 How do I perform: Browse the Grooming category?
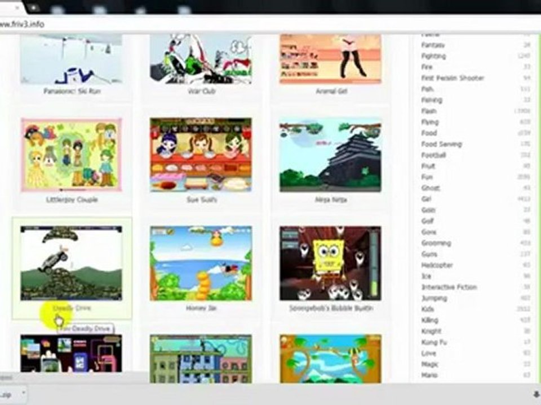point(436,243)
